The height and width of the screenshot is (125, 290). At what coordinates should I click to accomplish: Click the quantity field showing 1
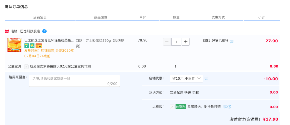click(x=176, y=42)
